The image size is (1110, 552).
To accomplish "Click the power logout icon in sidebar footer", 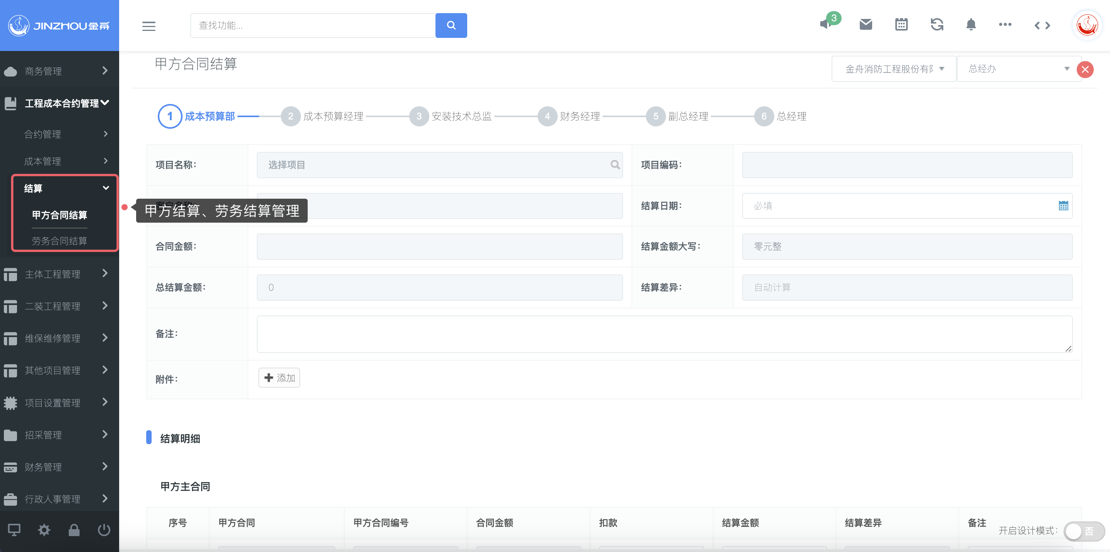I will coord(104,530).
